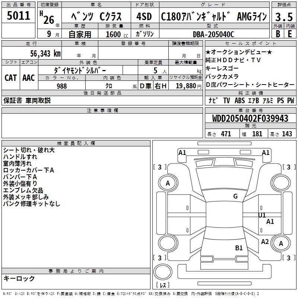Image resolution: width=298 pixels, height=298 pixels.
Task: Click car name ベンツ Cクラス
Action: 96,16
